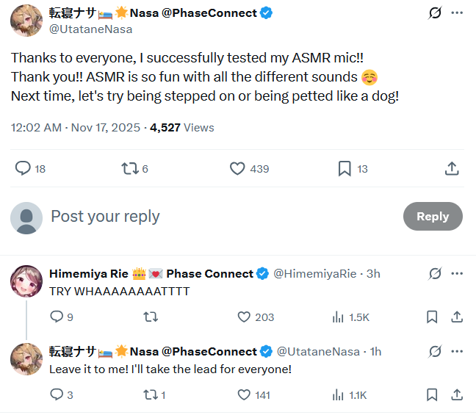Reply to Himemiya Rie's comment
Image resolution: width=476 pixels, height=415 pixels.
(x=57, y=317)
